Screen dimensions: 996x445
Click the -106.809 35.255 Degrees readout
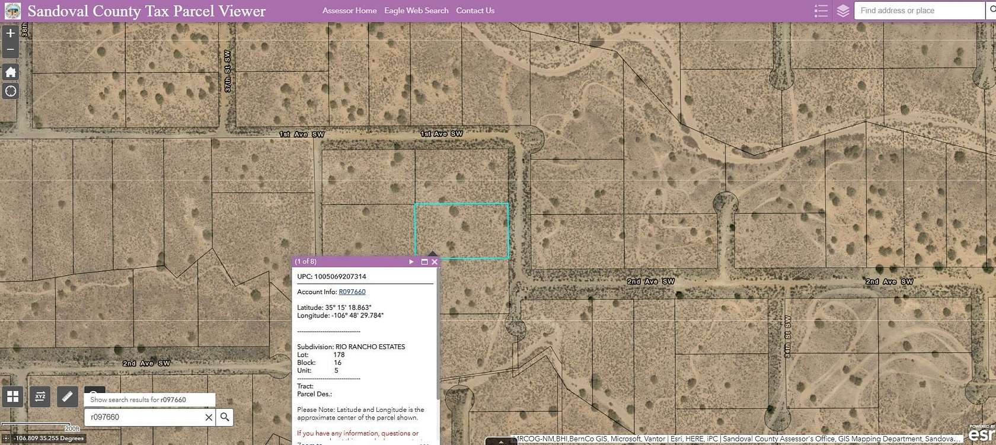pyautogui.click(x=50, y=438)
